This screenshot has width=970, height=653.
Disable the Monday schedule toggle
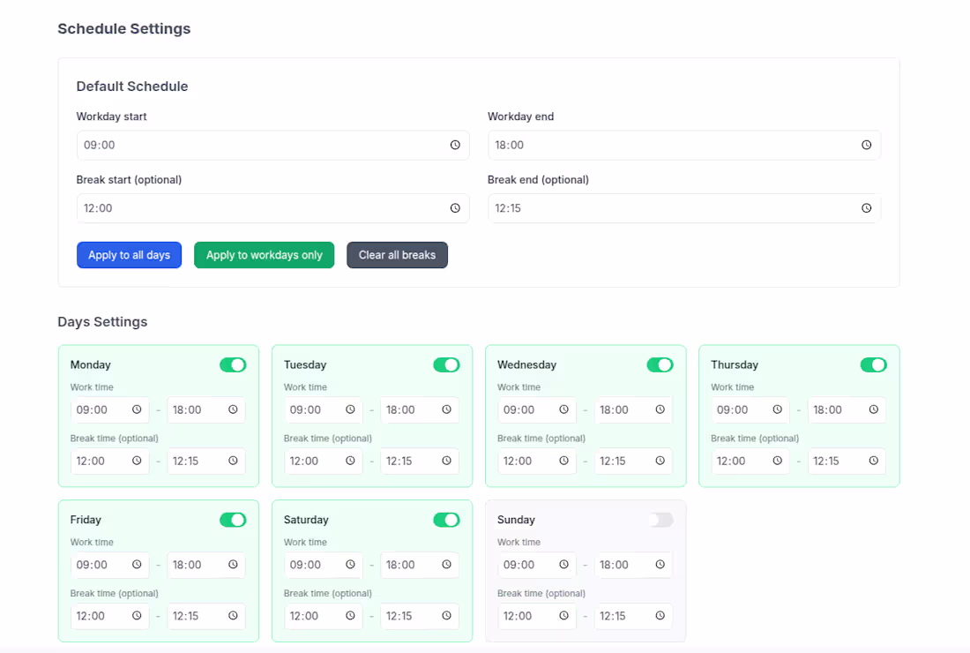click(x=233, y=364)
